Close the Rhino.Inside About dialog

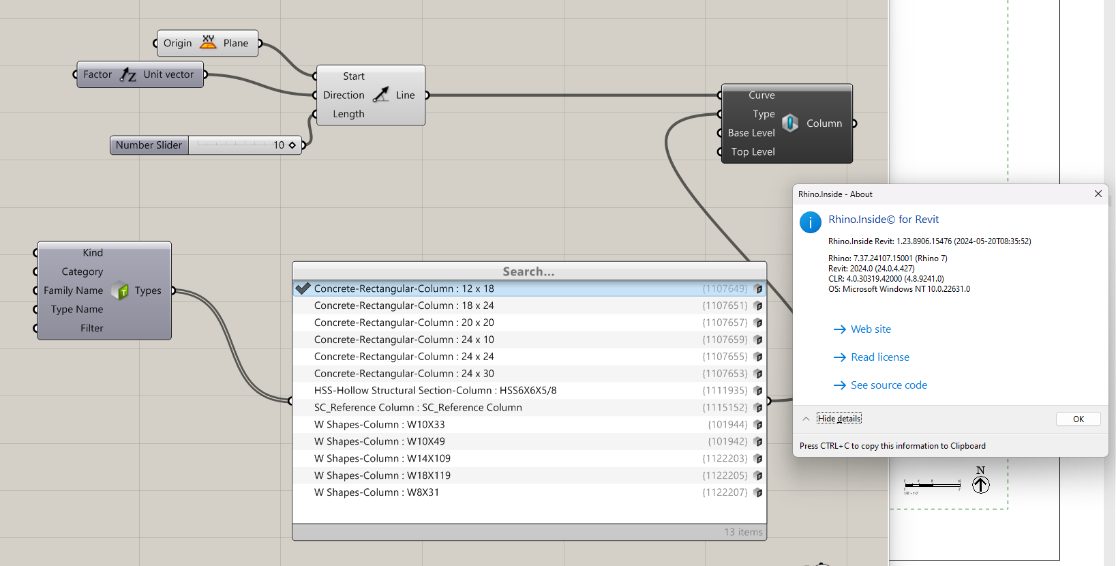[1098, 194]
